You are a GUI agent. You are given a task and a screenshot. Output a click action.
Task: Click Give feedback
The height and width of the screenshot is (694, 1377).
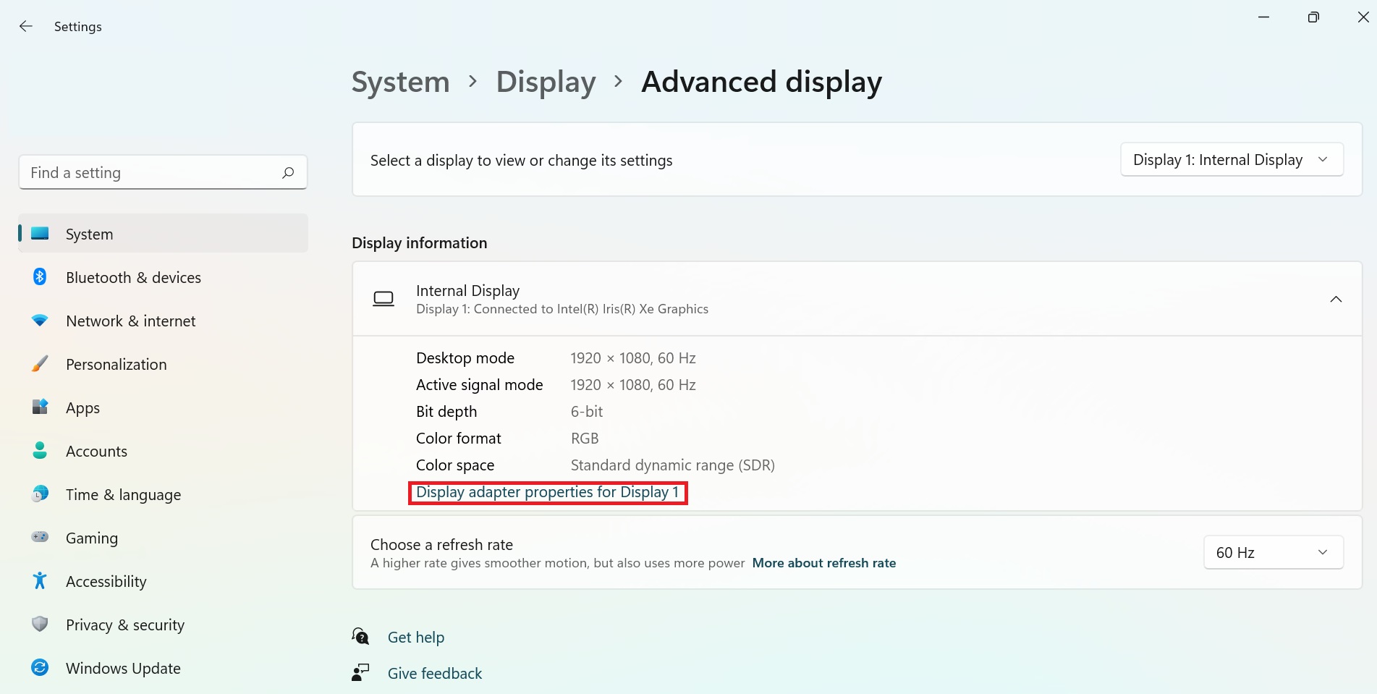[x=434, y=673]
